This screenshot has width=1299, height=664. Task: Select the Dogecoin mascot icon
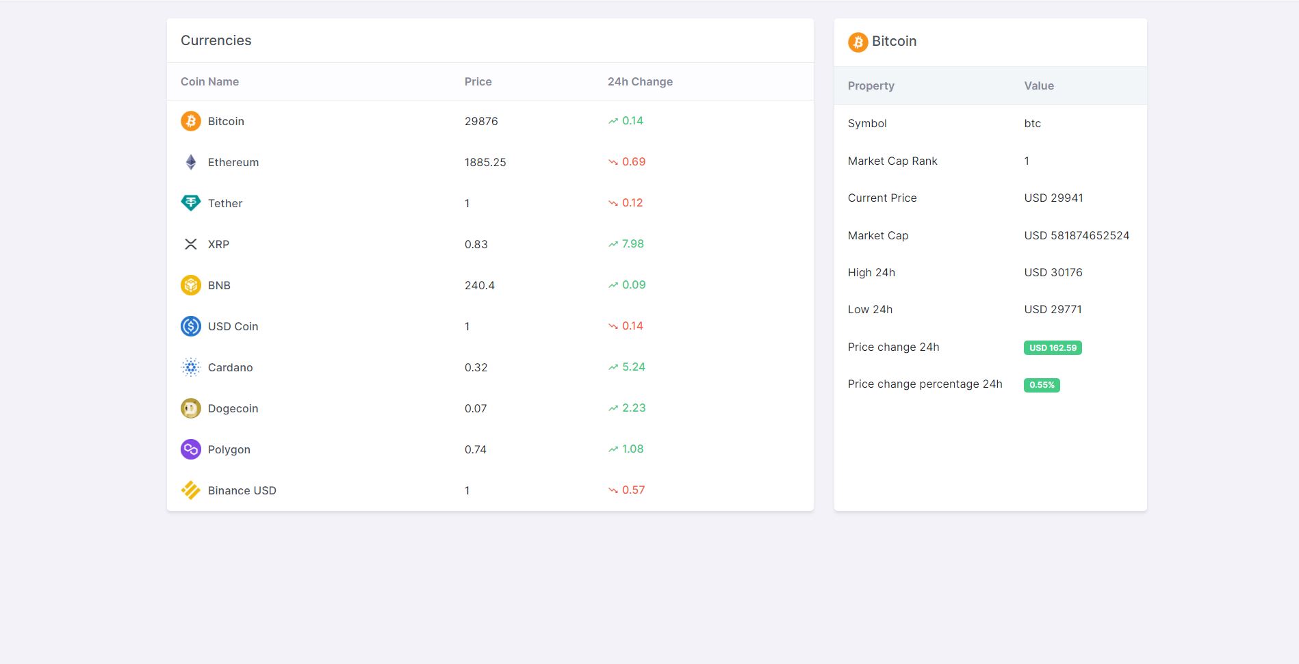pyautogui.click(x=190, y=408)
